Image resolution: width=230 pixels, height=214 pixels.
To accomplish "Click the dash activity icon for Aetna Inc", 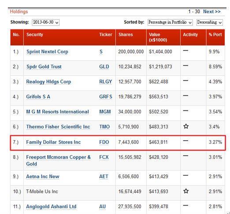I will coord(185,175).
